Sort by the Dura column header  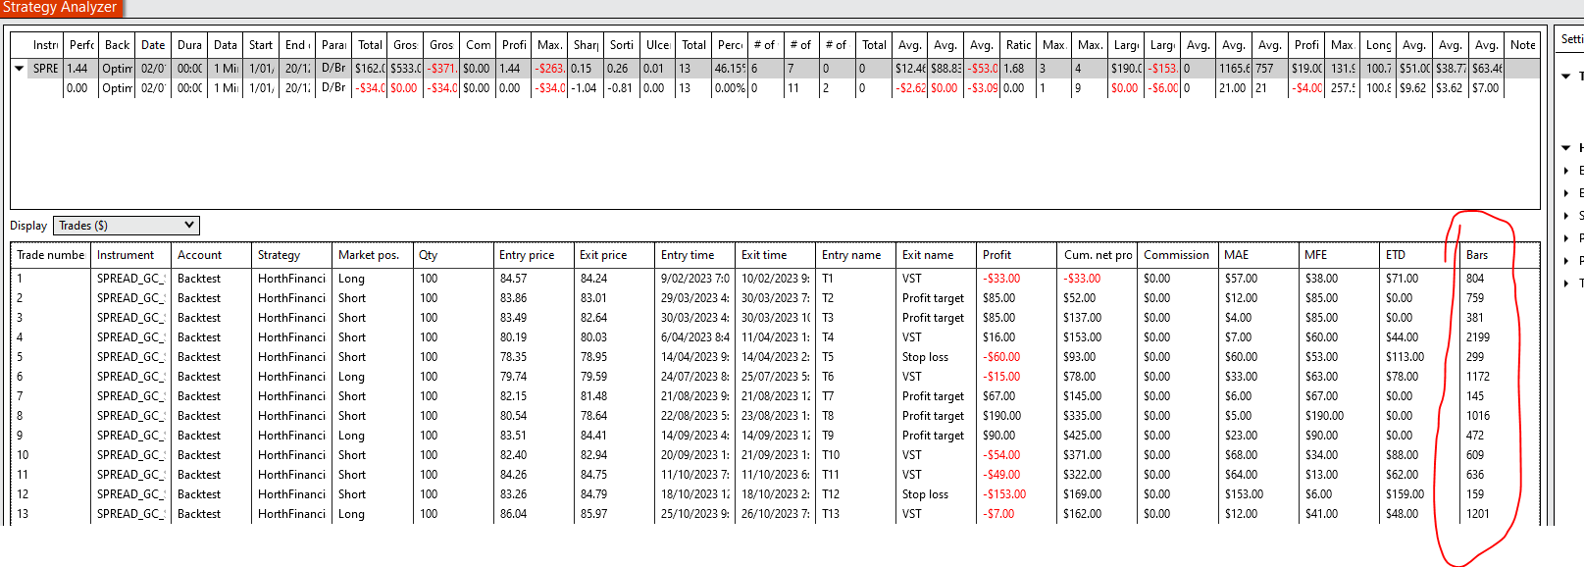click(x=189, y=45)
